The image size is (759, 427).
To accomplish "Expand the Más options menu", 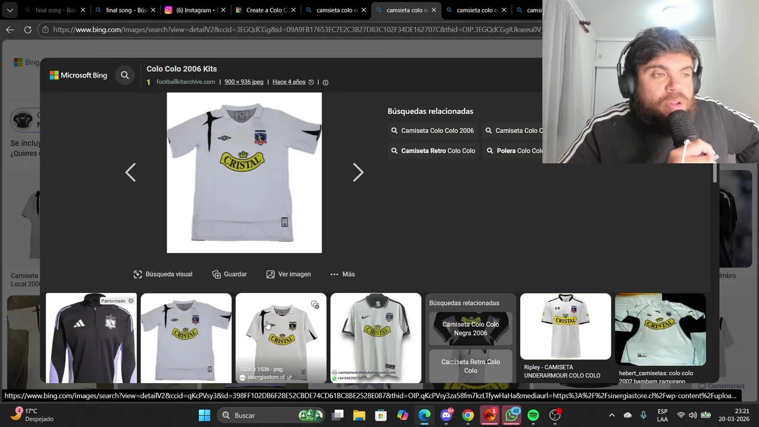I will 342,274.
